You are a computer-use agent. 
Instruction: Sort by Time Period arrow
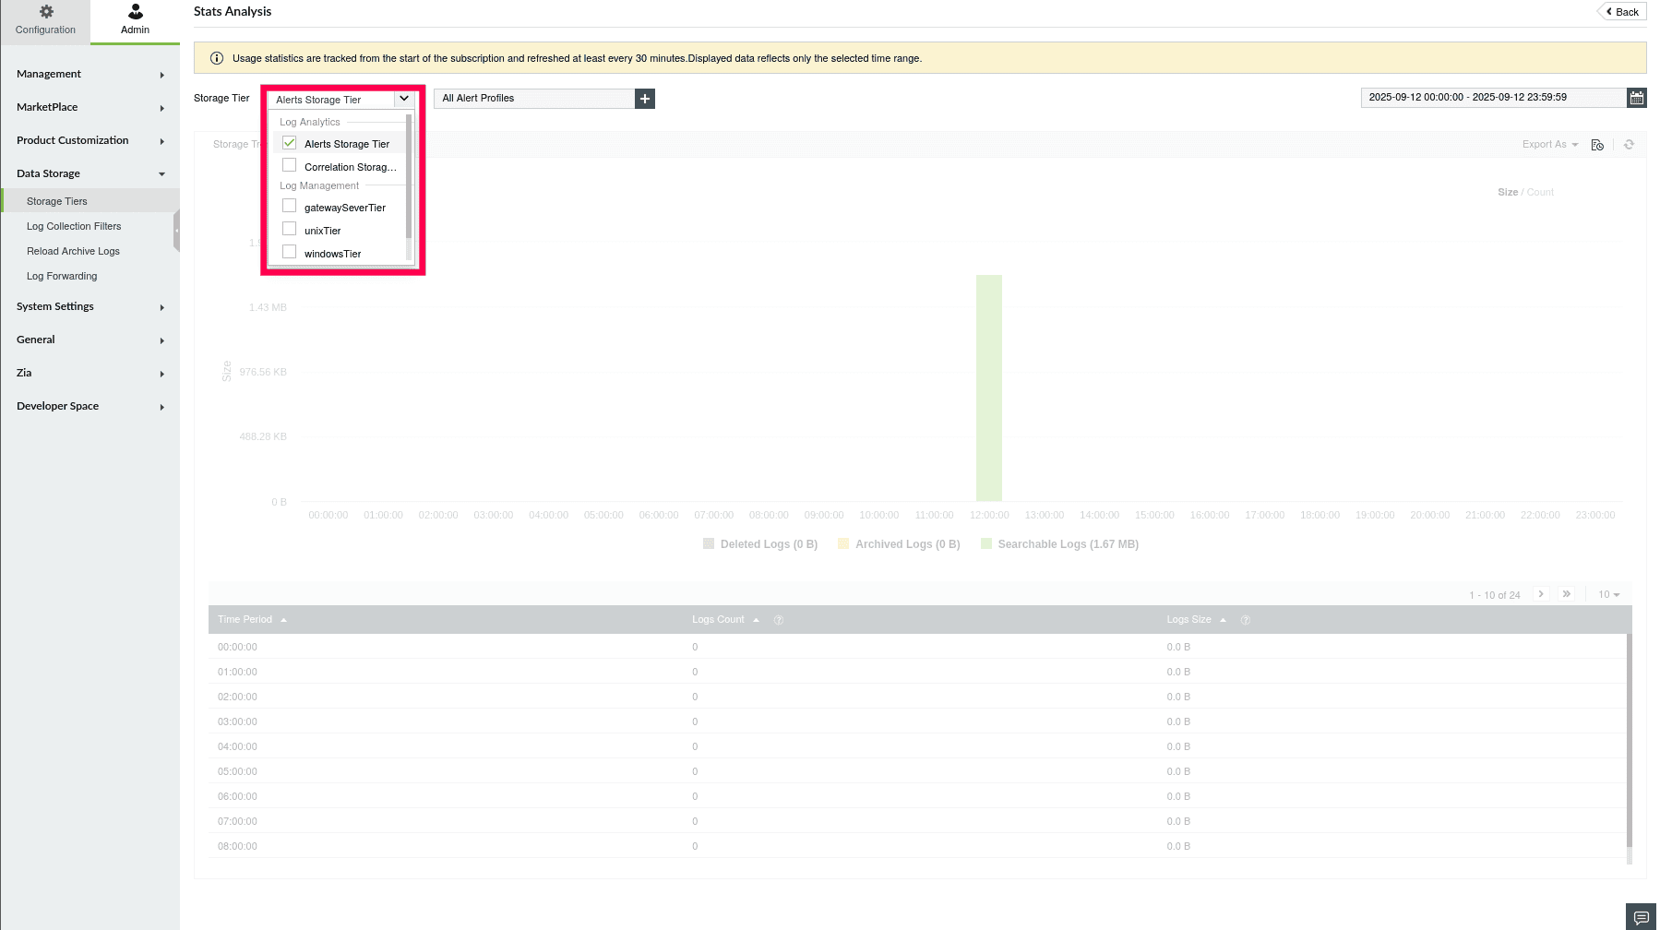[284, 620]
